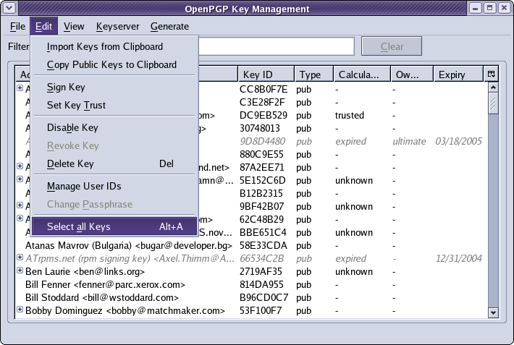Click key ID 880C9E55
514x345 pixels.
pyautogui.click(x=261, y=154)
